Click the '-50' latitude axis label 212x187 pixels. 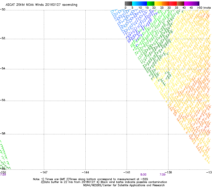pyautogui.click(x=3, y=9)
